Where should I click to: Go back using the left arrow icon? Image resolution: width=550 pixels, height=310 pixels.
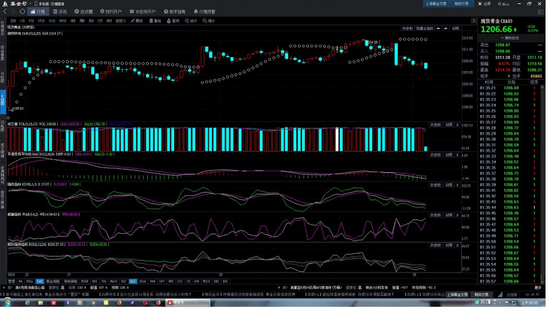6,11
